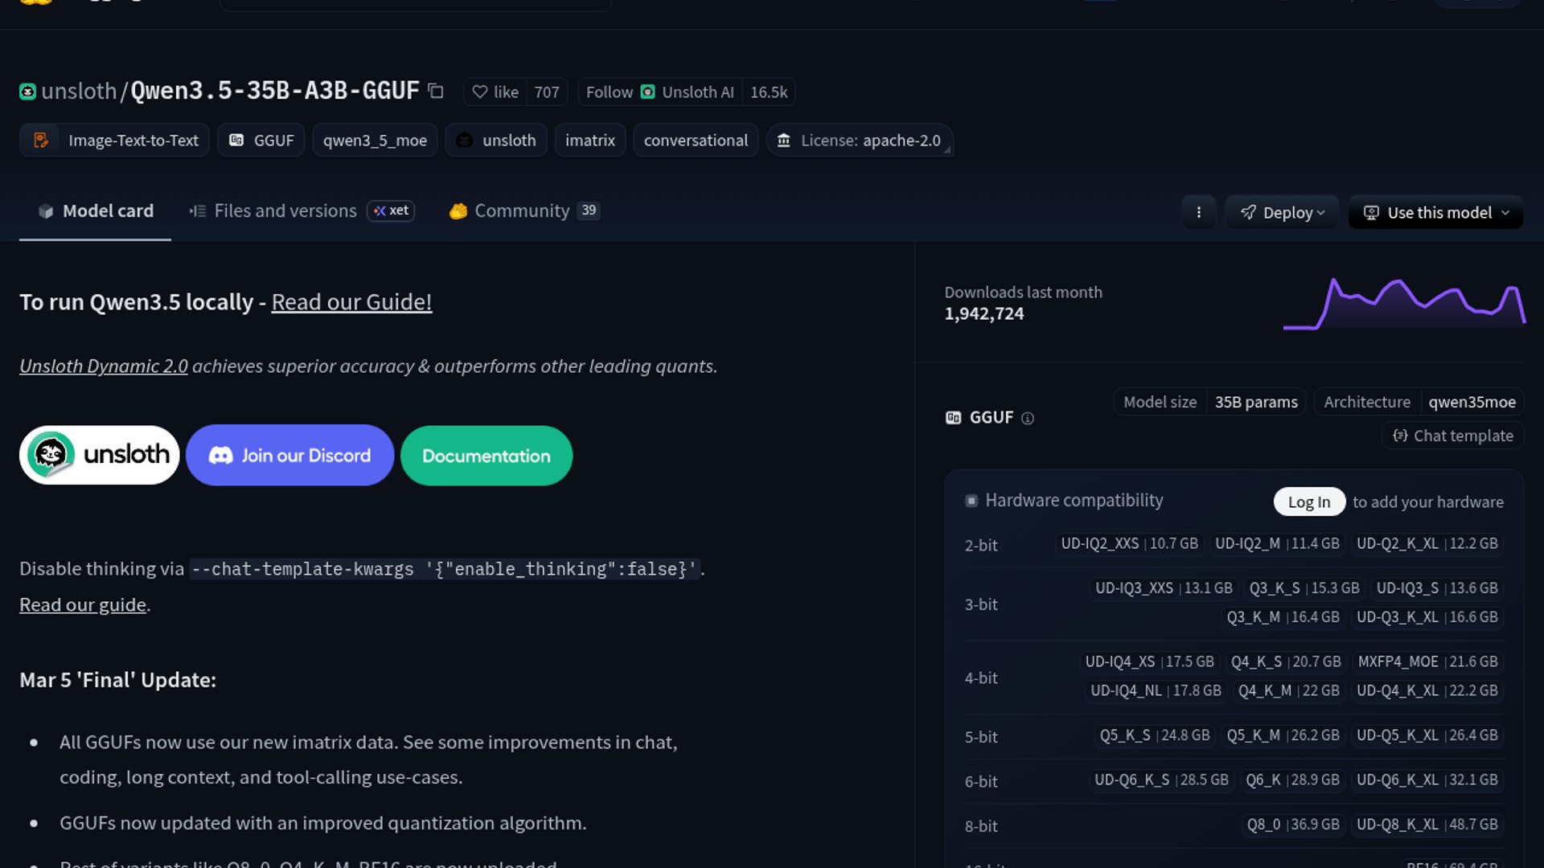Switch to Files and versions tab
The height and width of the screenshot is (868, 1544).
coord(285,211)
